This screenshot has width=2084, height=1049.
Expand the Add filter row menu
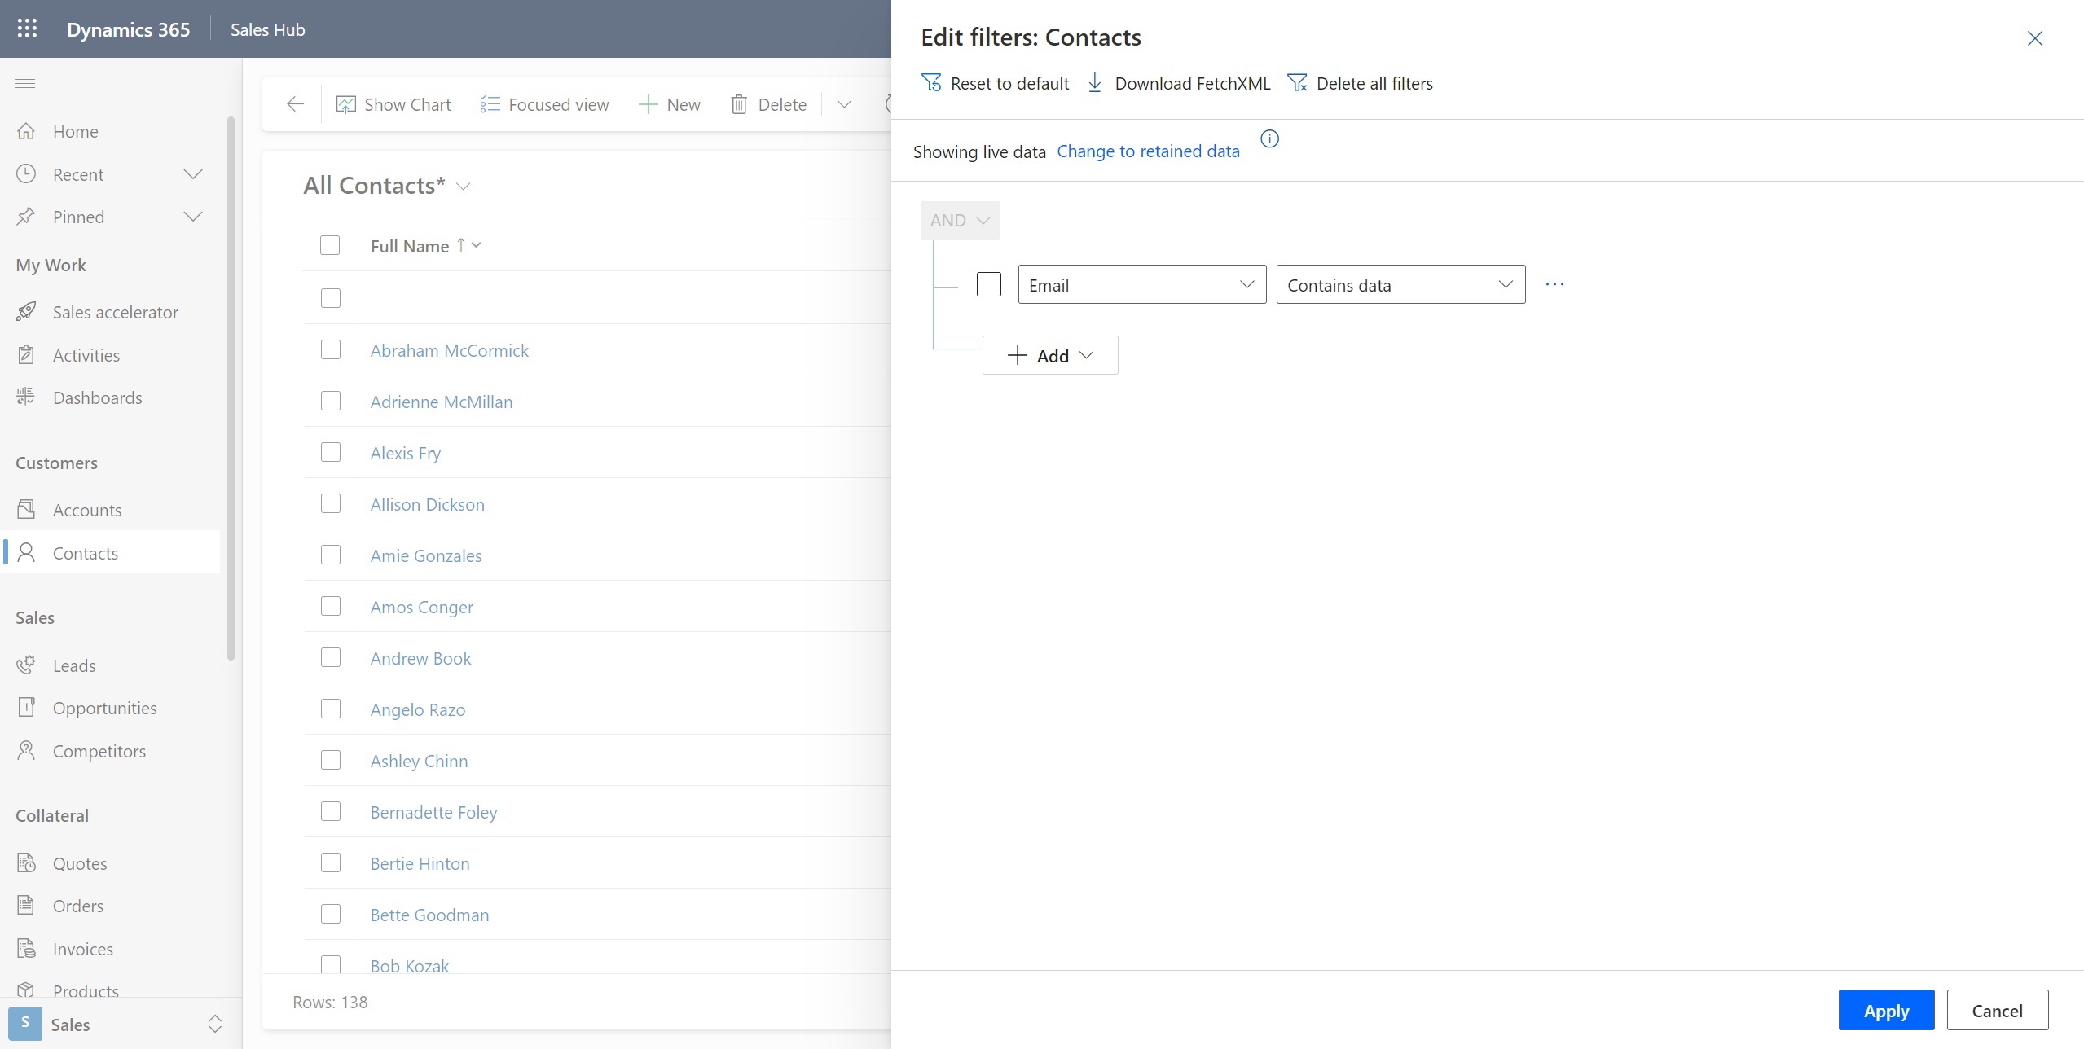pyautogui.click(x=1050, y=355)
